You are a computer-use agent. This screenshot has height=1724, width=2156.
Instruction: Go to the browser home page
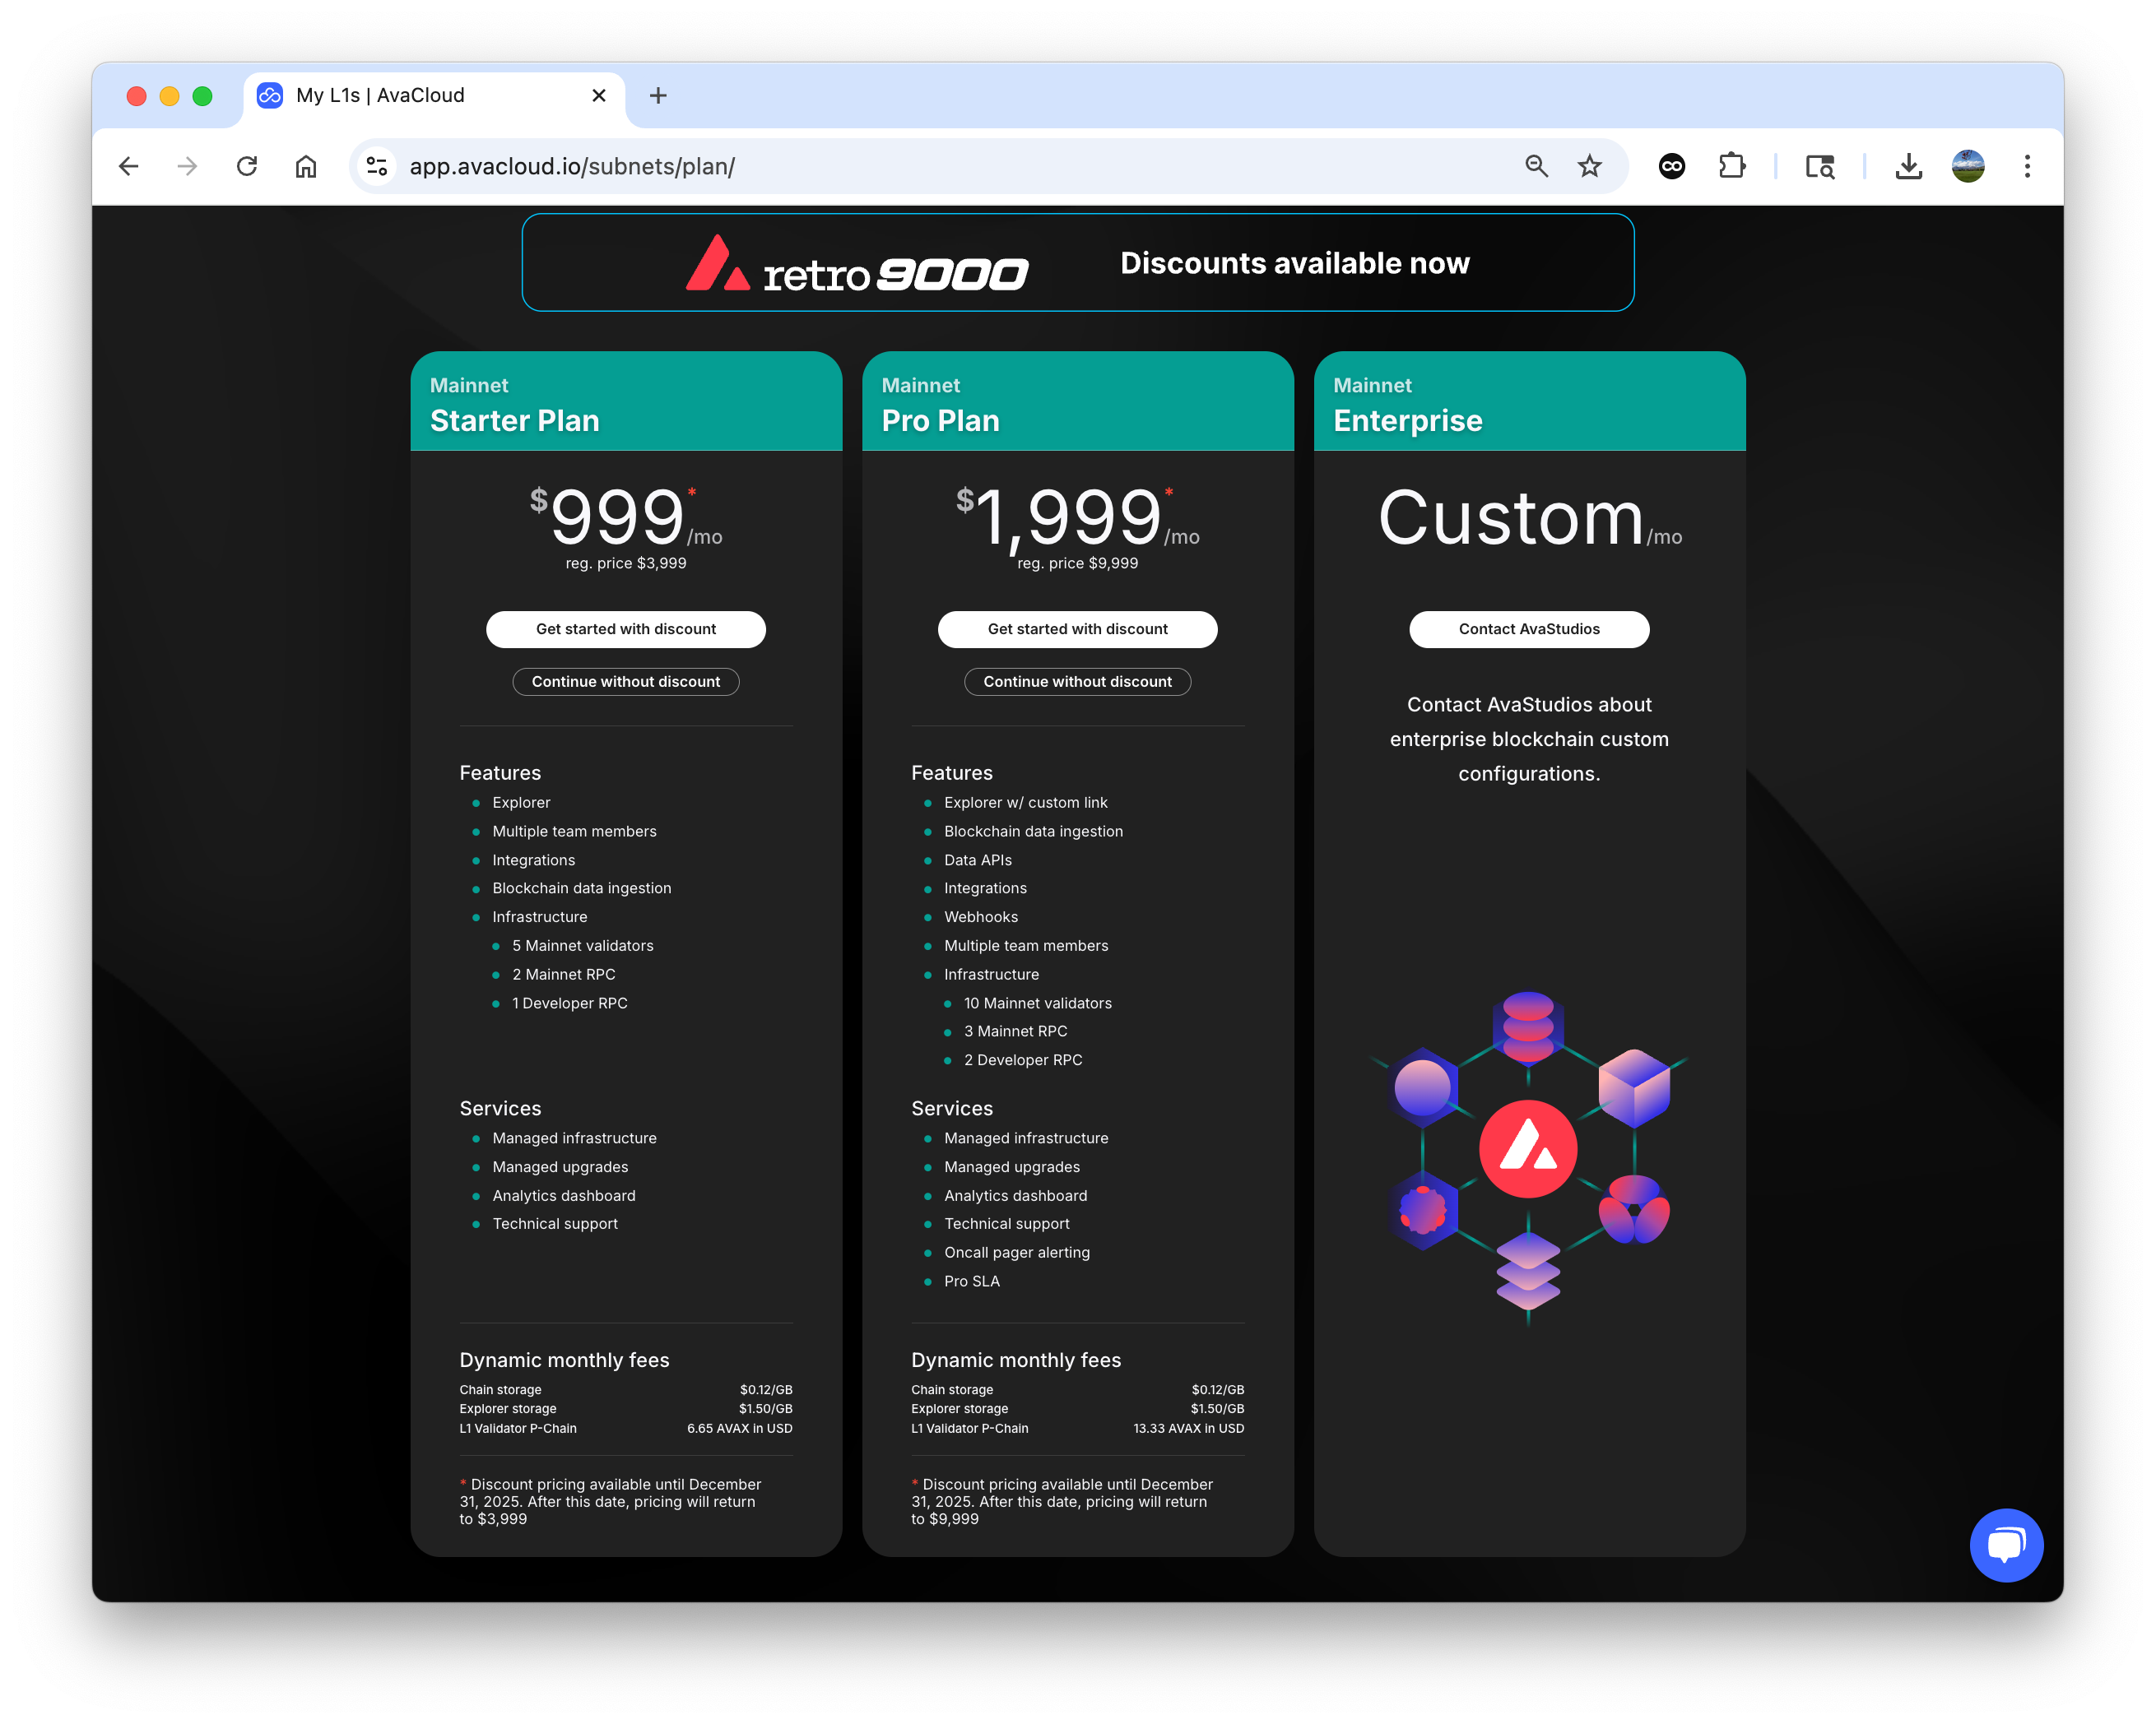tap(306, 166)
